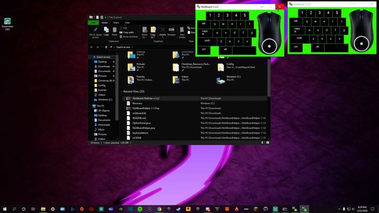This screenshot has width=379, height=213.
Task: Click the Paste button in the ribbon
Action: (114, 31)
